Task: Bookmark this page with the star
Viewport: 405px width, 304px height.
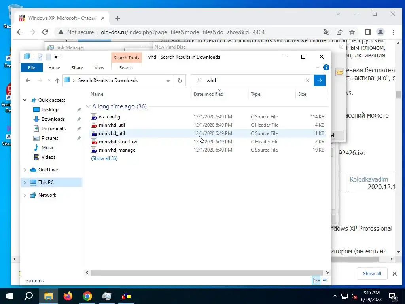Action: pos(352,32)
